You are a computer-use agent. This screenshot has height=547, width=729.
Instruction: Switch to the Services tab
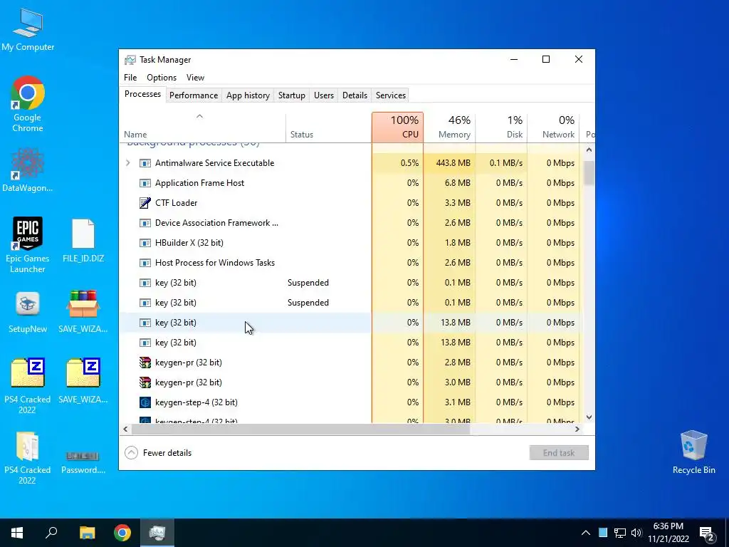pyautogui.click(x=391, y=95)
